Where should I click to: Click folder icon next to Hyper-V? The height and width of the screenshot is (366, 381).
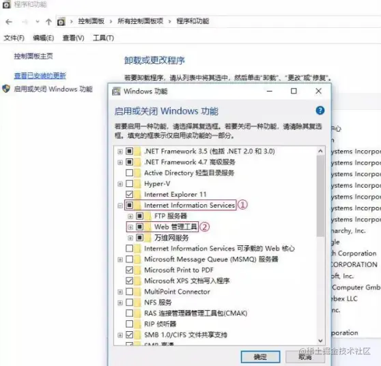pos(137,184)
